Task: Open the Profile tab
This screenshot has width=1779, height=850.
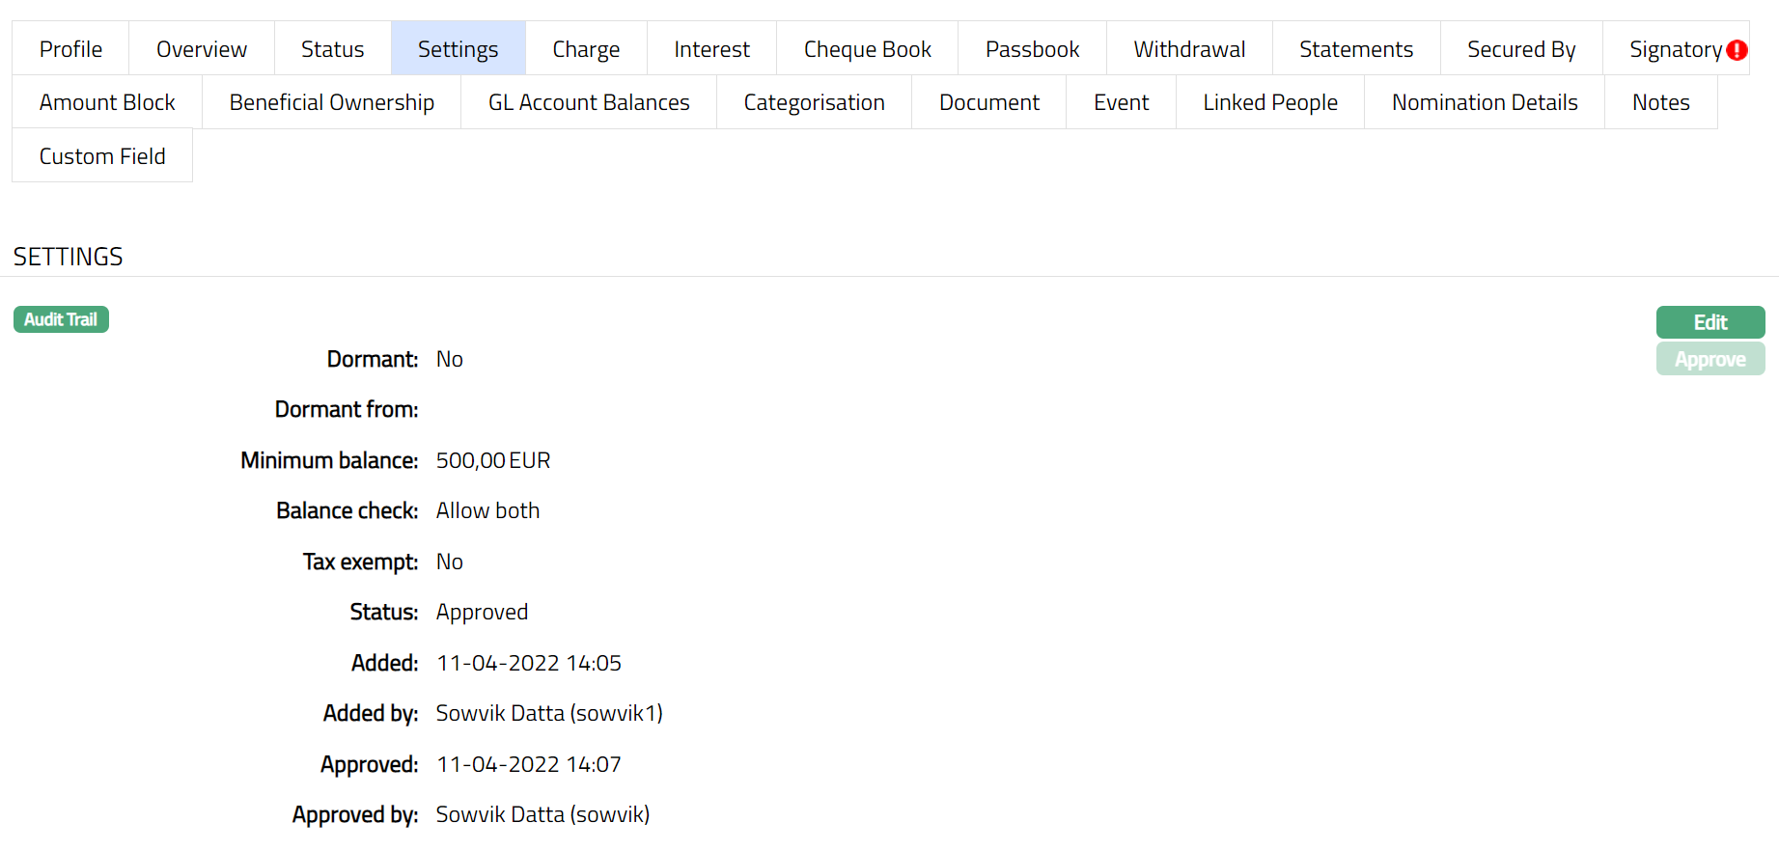Action: coord(70,49)
